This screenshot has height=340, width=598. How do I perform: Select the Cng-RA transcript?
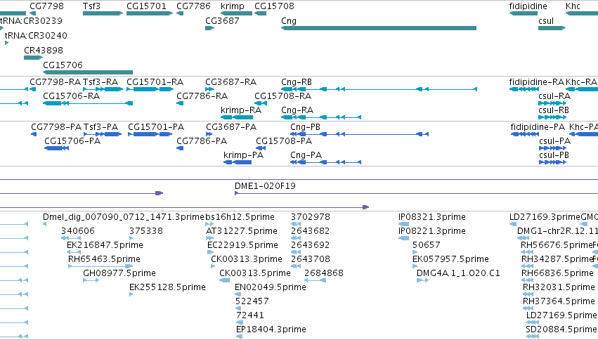point(320,117)
